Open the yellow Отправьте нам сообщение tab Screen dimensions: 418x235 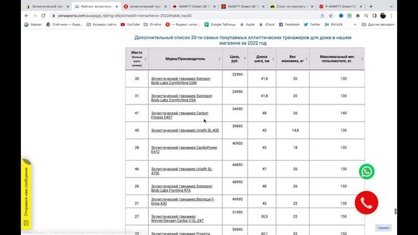coord(26,195)
